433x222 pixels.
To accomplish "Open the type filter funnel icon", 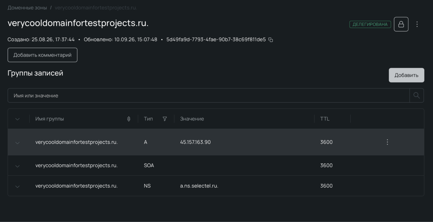I will 165,119.
